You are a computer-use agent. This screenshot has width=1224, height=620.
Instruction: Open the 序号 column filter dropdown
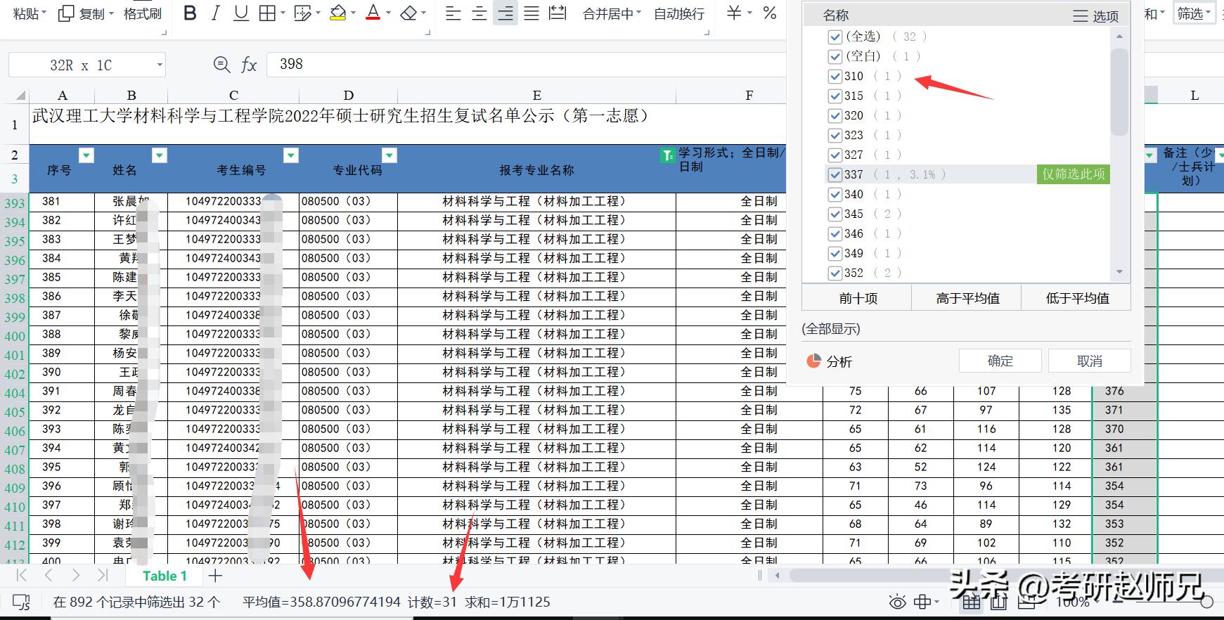click(x=86, y=155)
